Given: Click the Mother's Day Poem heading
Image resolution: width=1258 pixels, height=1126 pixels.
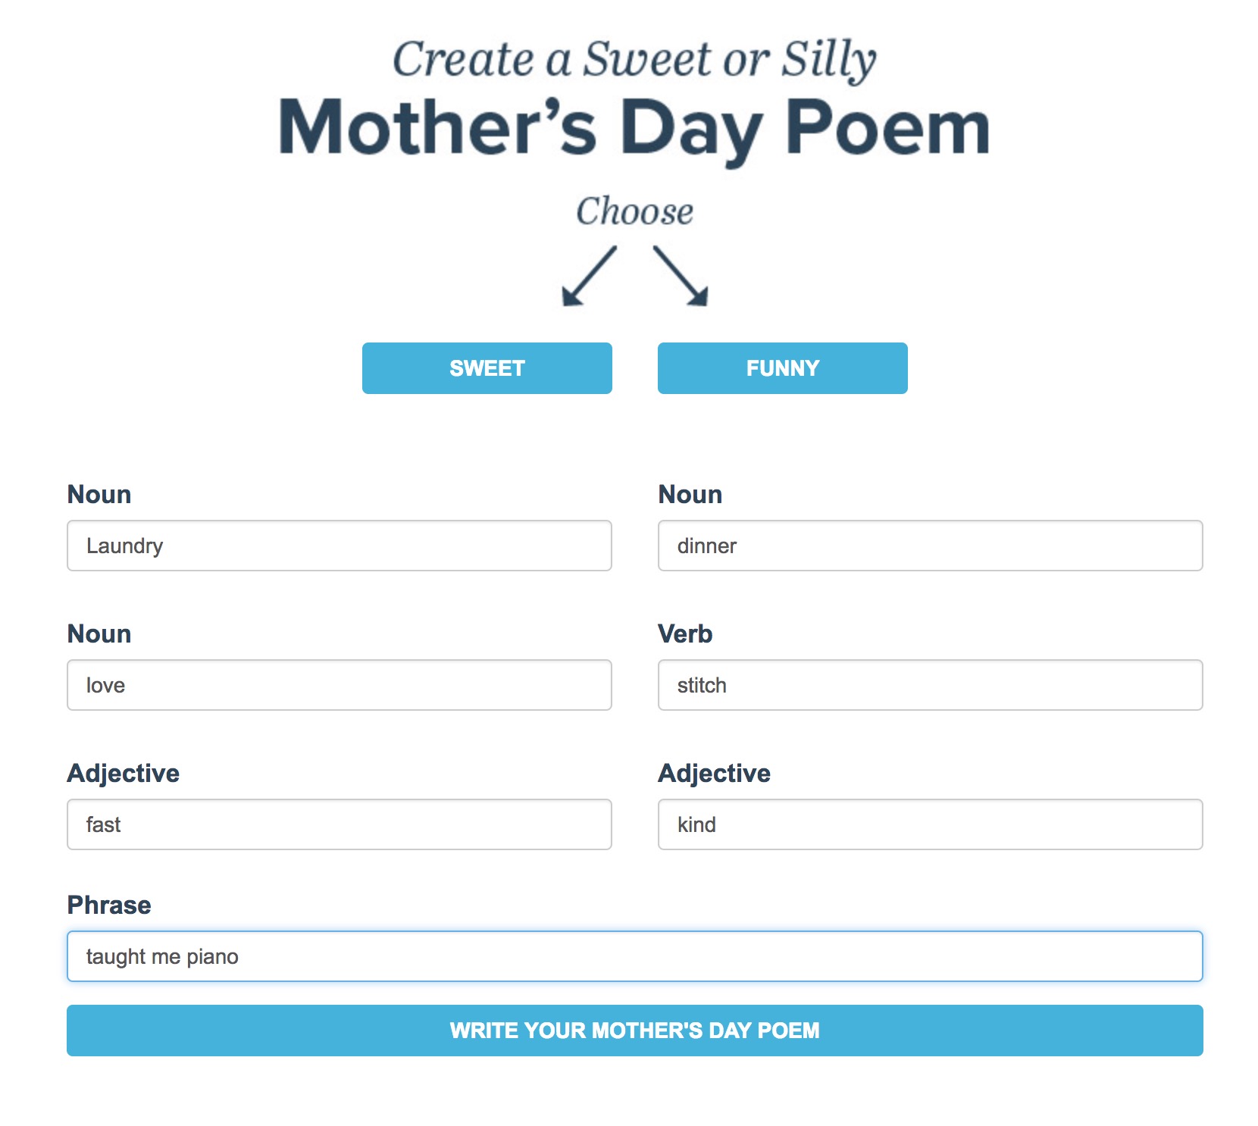Looking at the screenshot, I should [634, 129].
